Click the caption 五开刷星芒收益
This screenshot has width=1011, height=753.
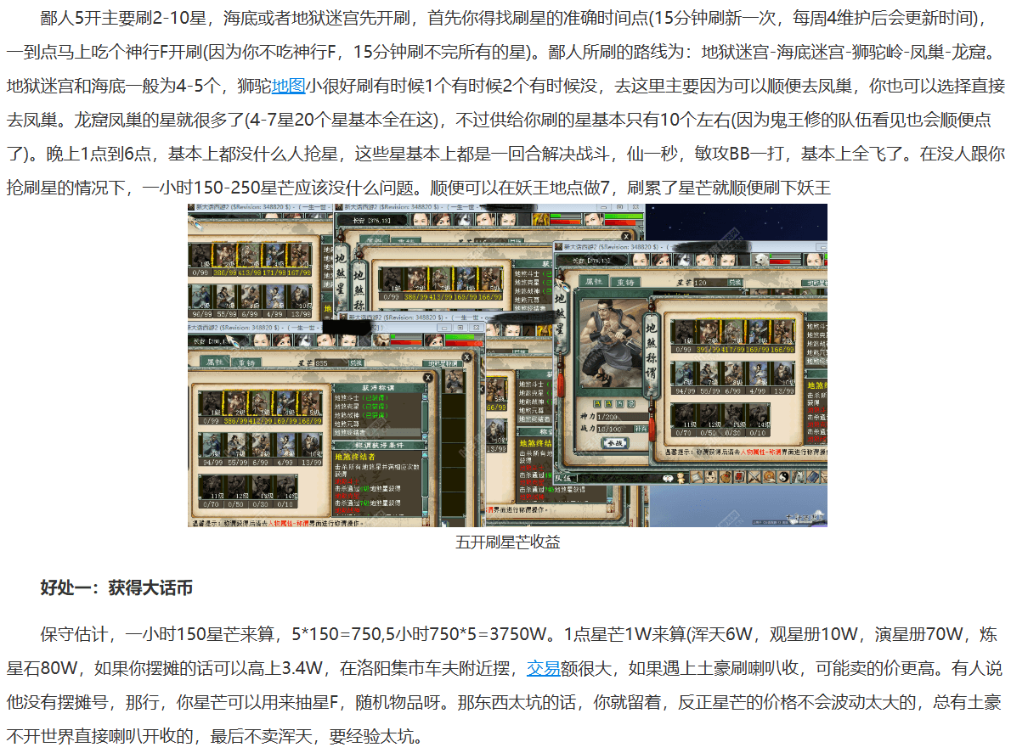[x=507, y=542]
